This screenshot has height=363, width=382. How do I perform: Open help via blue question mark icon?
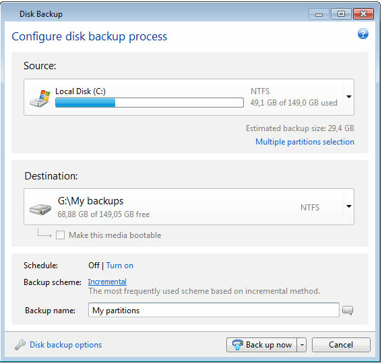362,34
